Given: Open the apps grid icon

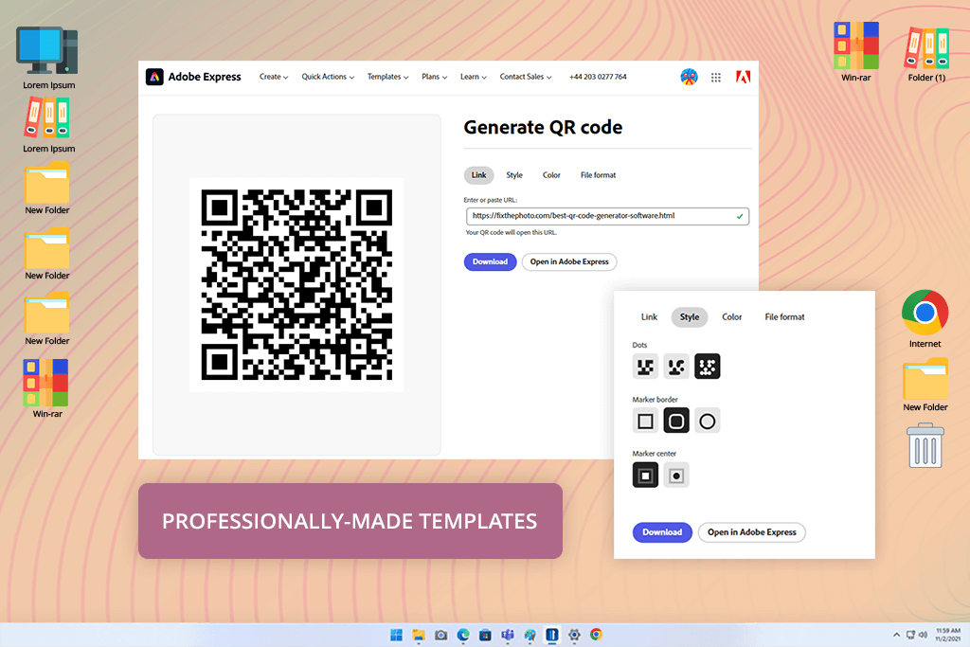Looking at the screenshot, I should (x=716, y=78).
